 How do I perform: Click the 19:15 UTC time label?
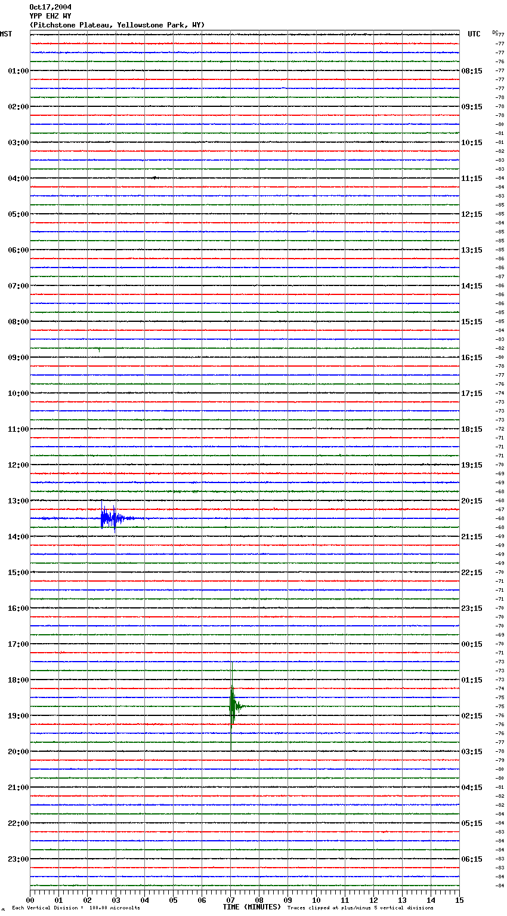(x=472, y=465)
